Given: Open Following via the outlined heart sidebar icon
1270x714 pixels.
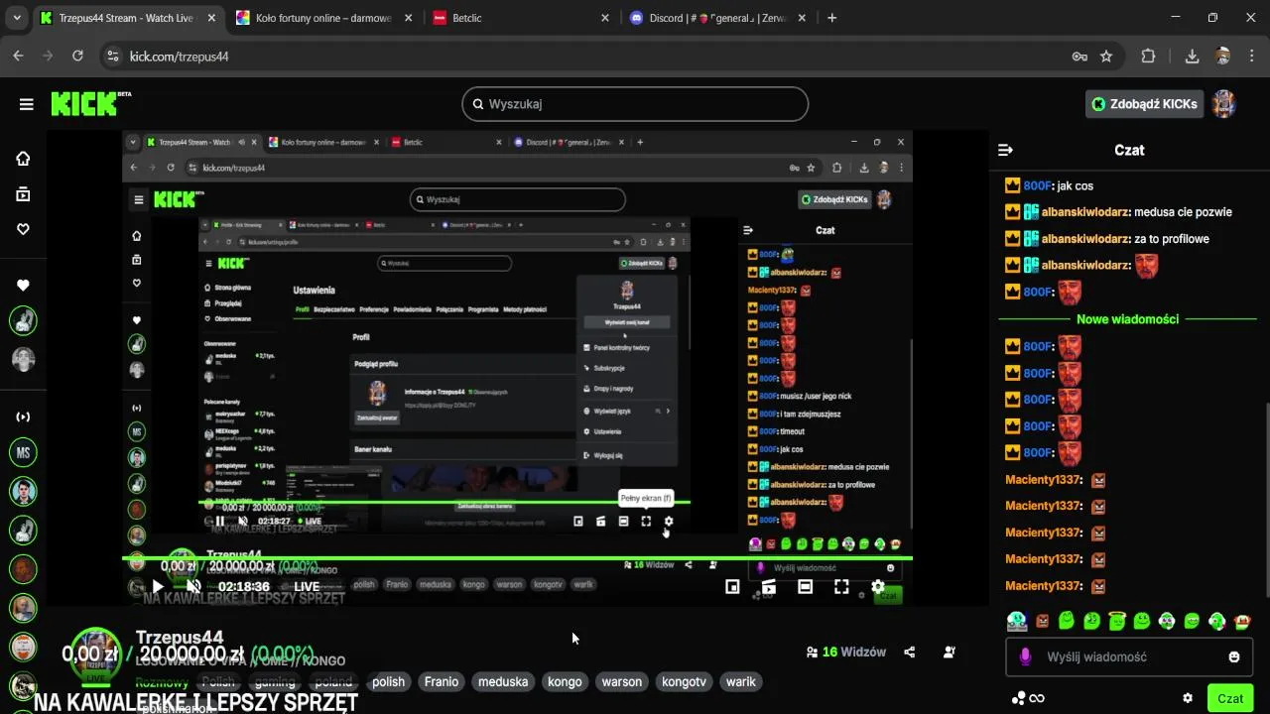Looking at the screenshot, I should click(x=23, y=229).
